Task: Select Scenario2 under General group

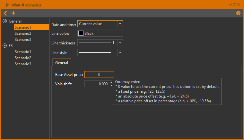Action: (23, 33)
